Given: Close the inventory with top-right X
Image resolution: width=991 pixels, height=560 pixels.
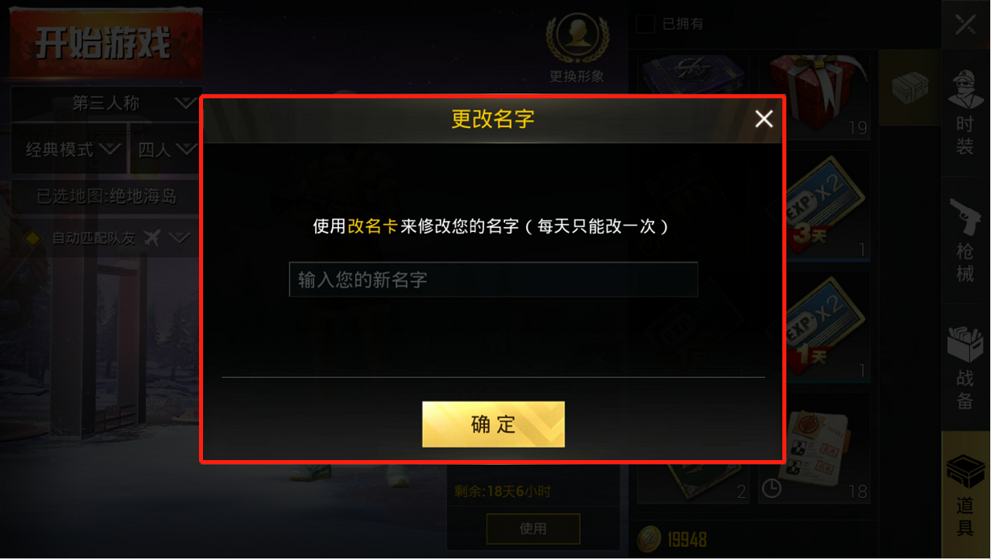Looking at the screenshot, I should coord(965,25).
